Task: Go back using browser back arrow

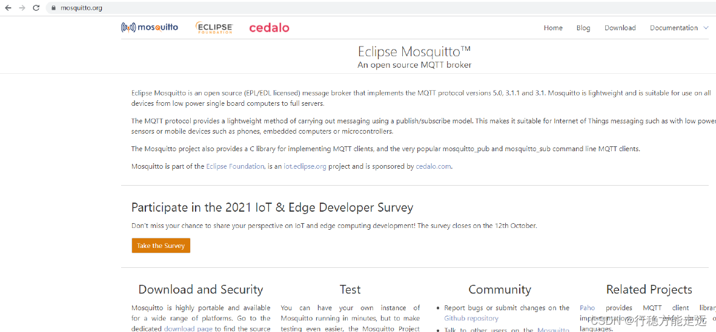Action: [8, 8]
